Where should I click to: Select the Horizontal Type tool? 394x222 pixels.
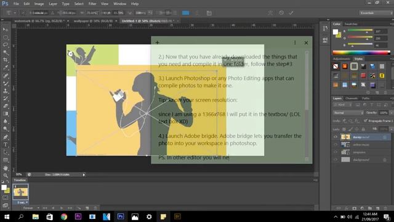click(x=6, y=145)
